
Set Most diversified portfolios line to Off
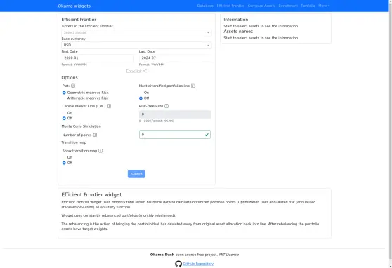(x=141, y=98)
